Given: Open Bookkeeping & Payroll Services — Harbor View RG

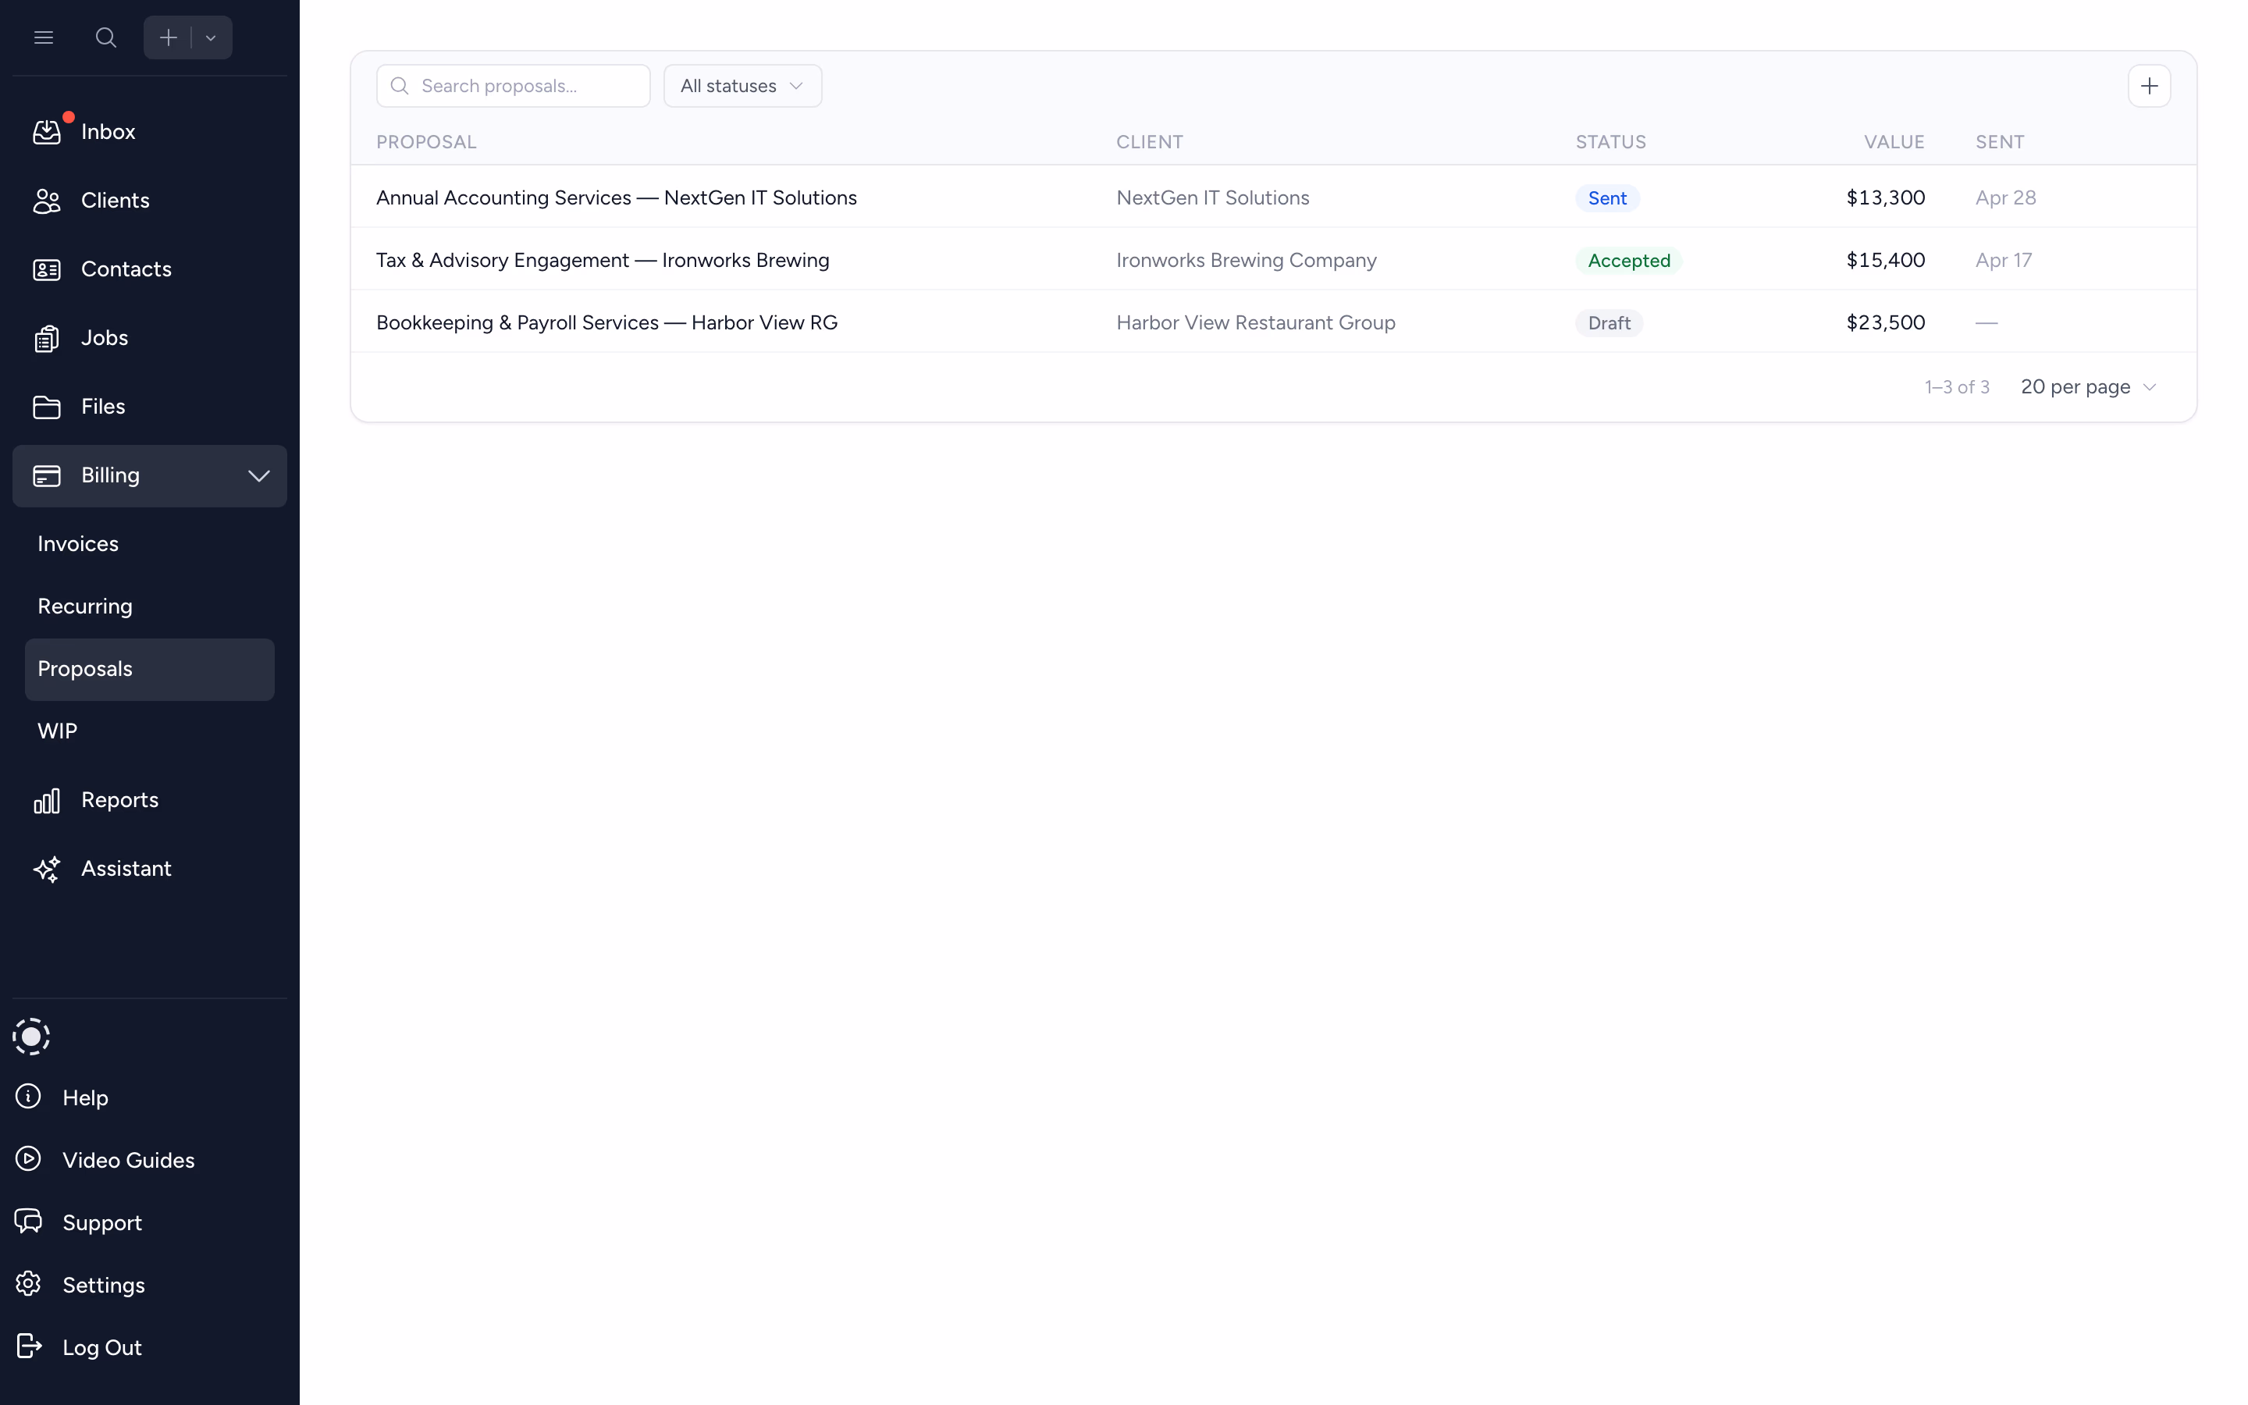Looking at the screenshot, I should coord(606,322).
